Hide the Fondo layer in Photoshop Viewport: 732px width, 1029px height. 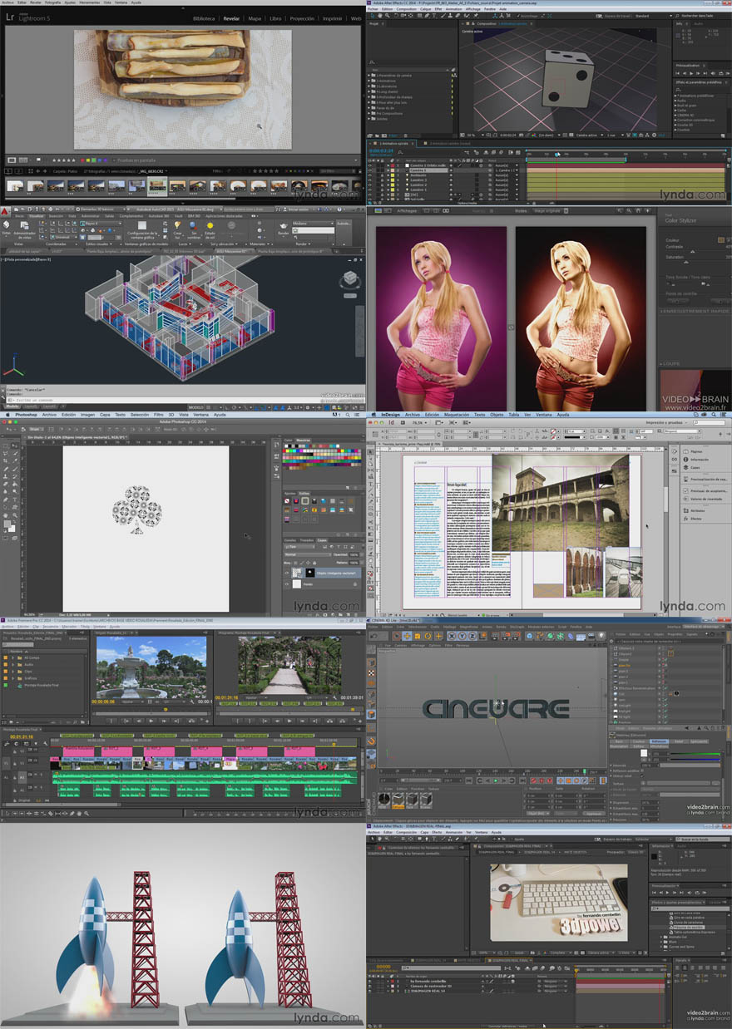[287, 584]
